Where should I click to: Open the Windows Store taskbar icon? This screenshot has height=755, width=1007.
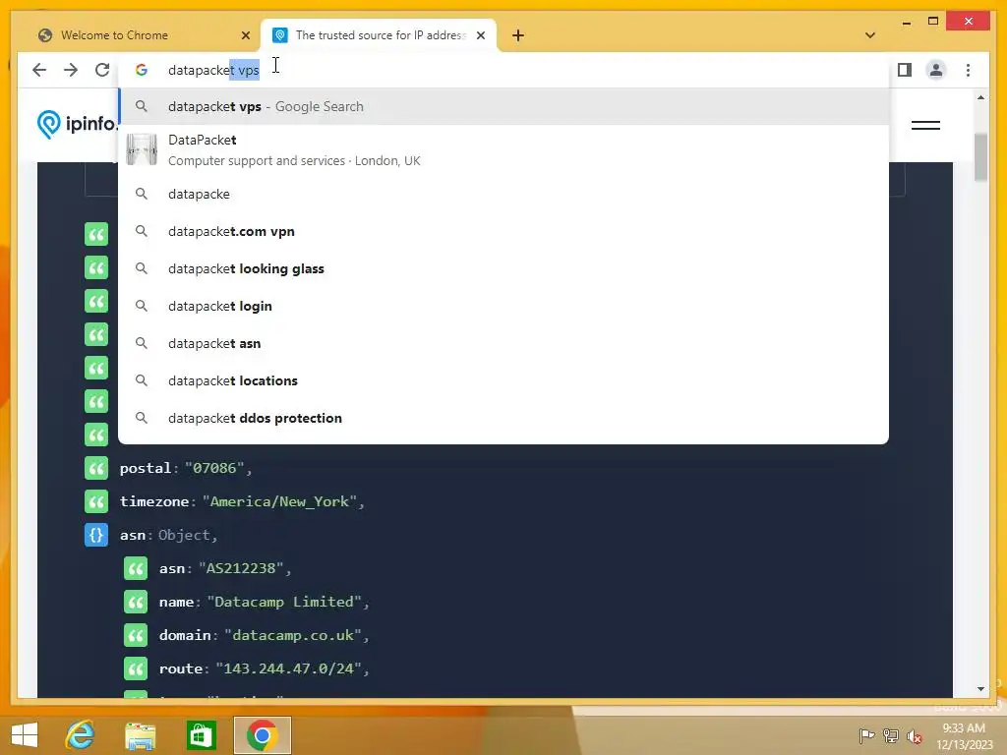pos(201,735)
